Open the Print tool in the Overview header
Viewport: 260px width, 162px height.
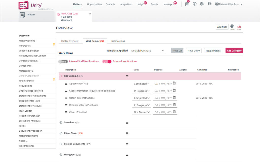point(232,27)
